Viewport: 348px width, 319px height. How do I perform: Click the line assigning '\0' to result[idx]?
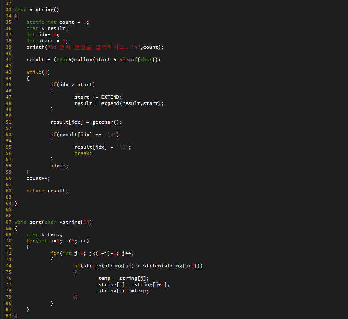[103, 147]
